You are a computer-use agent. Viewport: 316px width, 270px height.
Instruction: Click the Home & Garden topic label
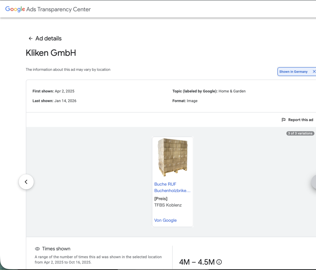click(x=232, y=91)
